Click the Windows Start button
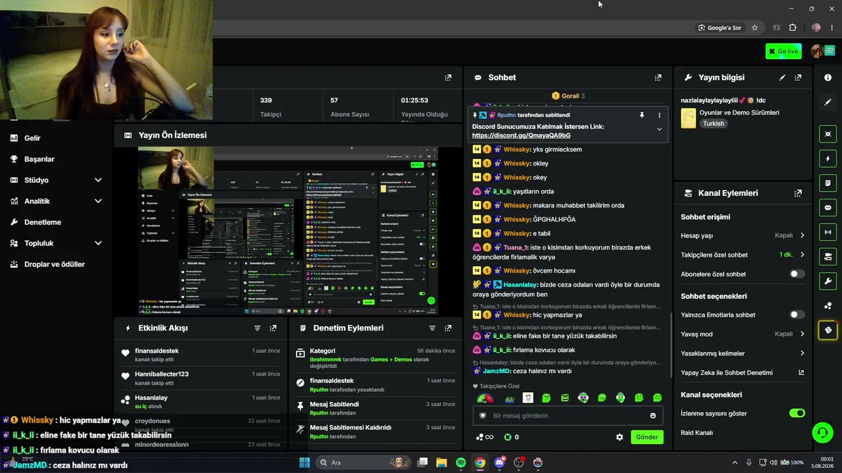The width and height of the screenshot is (842, 473). 304,462
